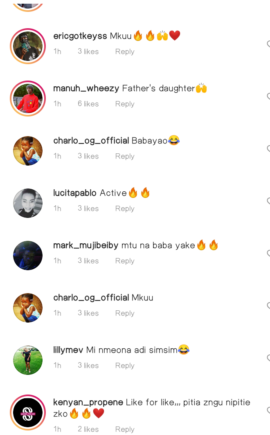View kenyan_propene's profile avatar

point(28,413)
